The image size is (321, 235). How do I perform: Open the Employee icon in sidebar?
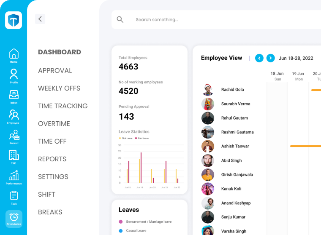point(14,115)
